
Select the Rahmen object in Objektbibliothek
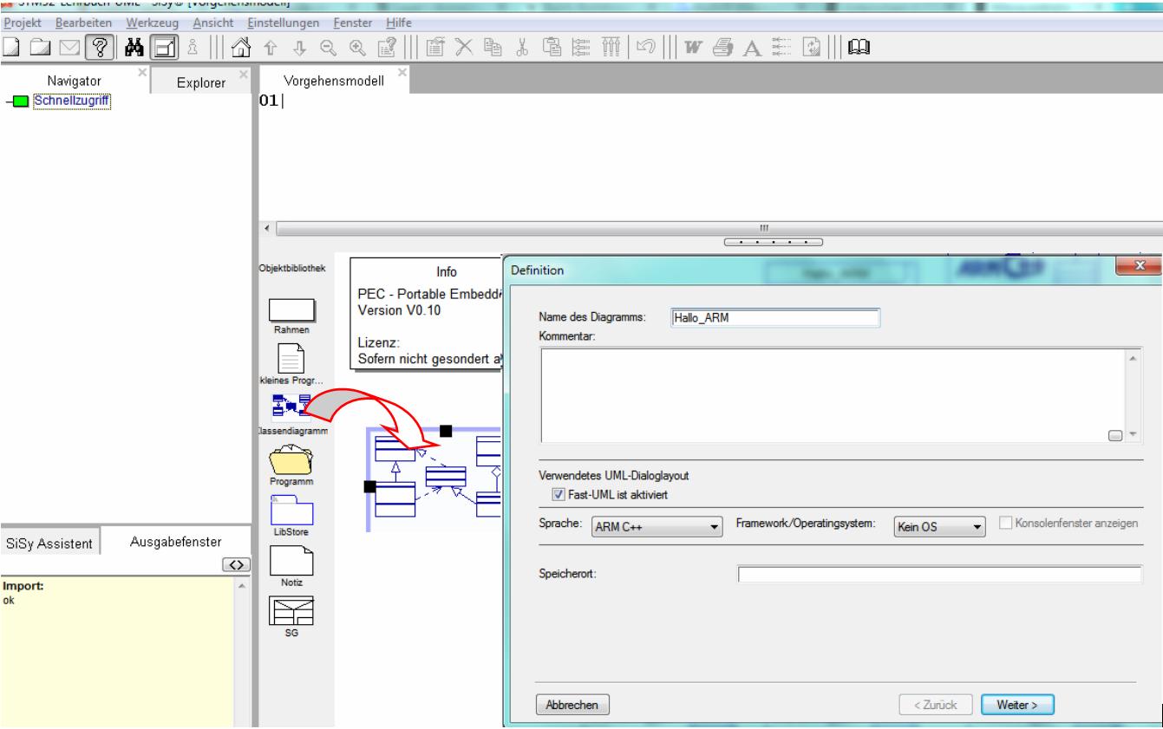[x=291, y=310]
